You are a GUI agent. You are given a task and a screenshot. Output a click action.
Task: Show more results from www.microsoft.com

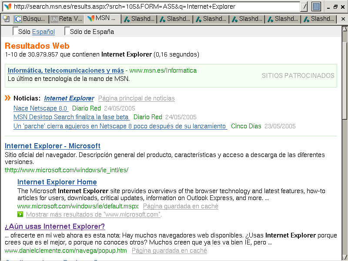(94, 214)
